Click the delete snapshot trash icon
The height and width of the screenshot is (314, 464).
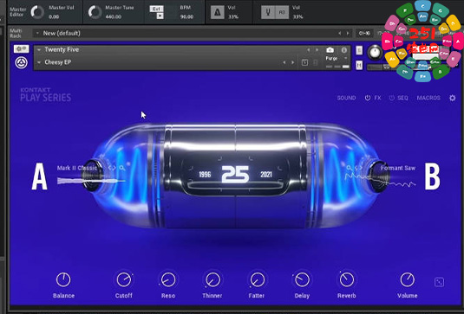coord(315,62)
